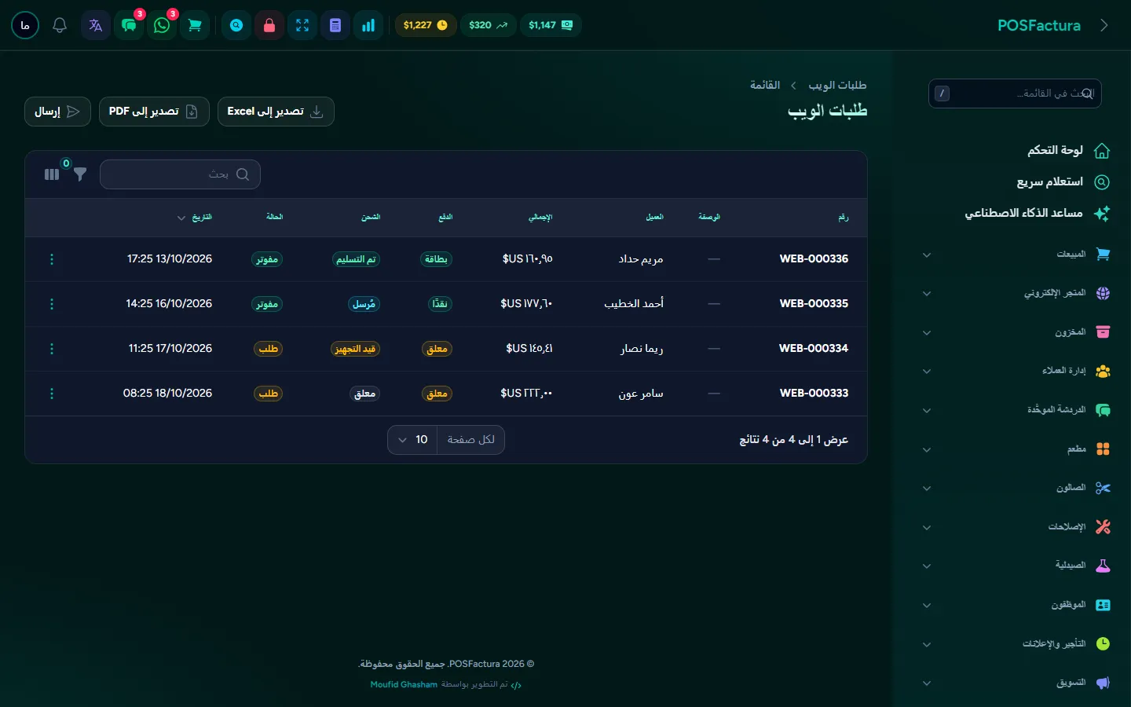This screenshot has height=707, width=1131.
Task: Click the $1,147 cash stat pill
Action: click(x=550, y=25)
